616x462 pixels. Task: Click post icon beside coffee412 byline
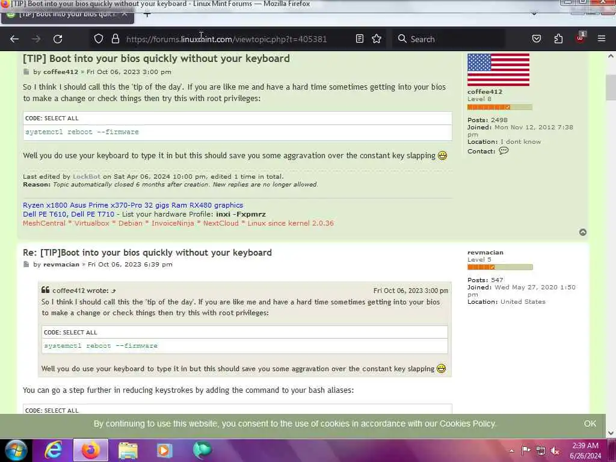coord(26,72)
